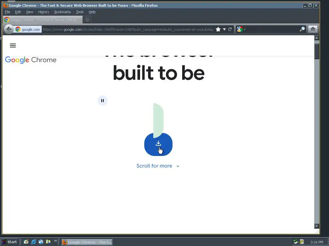Click the Scroll for more link
This screenshot has width=329, height=246.
pyautogui.click(x=154, y=166)
